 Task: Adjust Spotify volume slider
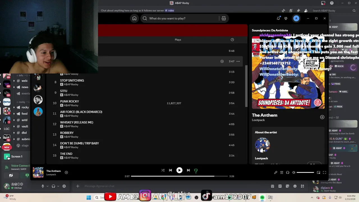305,173
